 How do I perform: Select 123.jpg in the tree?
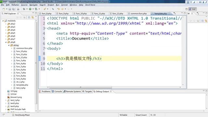(14, 91)
